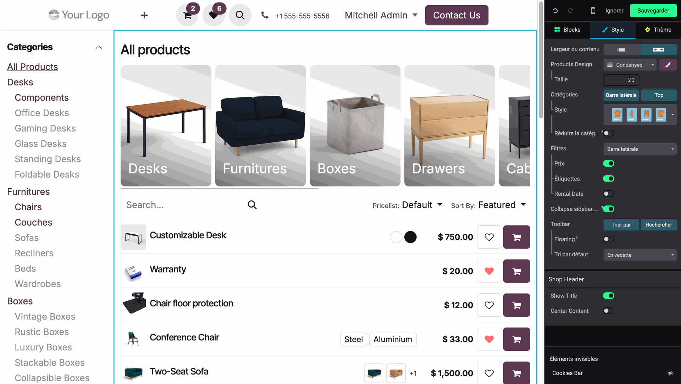Open the Sort By Featured dropdown
The height and width of the screenshot is (384, 681).
[502, 205]
